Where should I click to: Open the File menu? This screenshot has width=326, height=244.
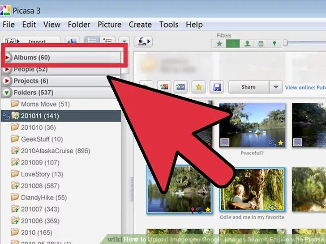[9, 25]
